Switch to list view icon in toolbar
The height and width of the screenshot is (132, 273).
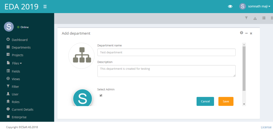coord(264,18)
